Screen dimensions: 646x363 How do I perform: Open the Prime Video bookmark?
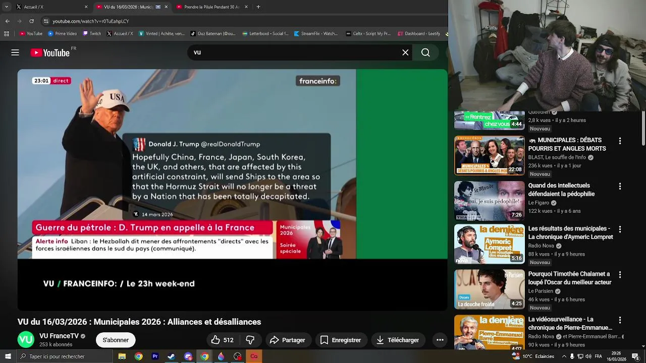62,34
